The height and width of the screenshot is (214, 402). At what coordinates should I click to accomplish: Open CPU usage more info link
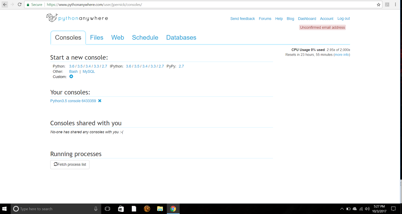342,55
